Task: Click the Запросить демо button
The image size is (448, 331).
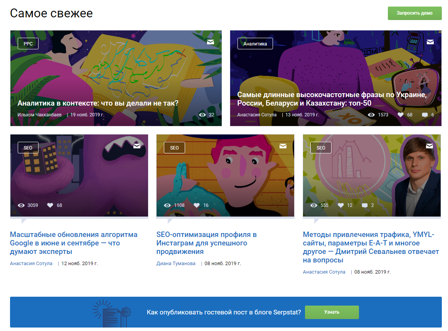Action: [x=414, y=13]
